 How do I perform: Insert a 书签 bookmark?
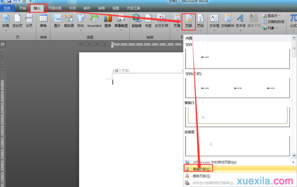point(148,20)
